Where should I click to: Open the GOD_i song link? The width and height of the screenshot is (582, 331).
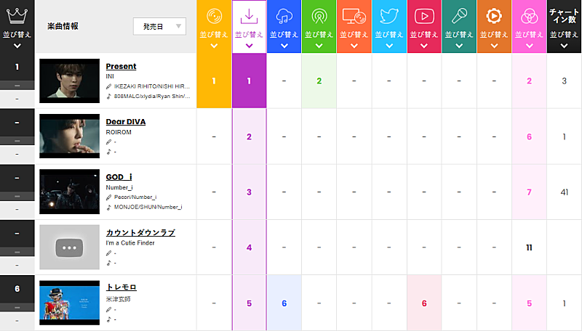119,176
